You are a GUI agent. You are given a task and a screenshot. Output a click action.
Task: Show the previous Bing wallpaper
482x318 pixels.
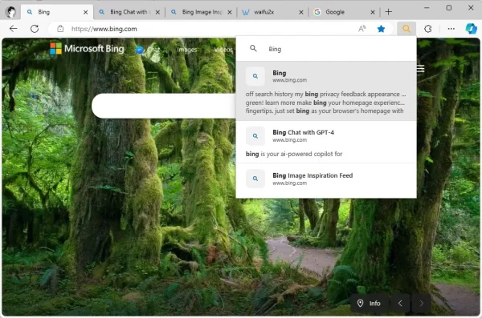coord(400,304)
